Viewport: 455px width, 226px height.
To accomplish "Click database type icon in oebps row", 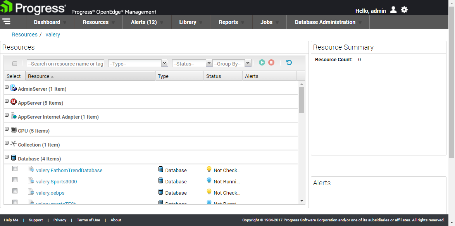I will [x=161, y=192].
